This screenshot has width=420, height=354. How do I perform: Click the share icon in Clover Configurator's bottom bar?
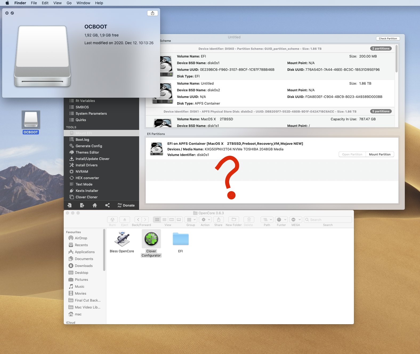coord(107,205)
